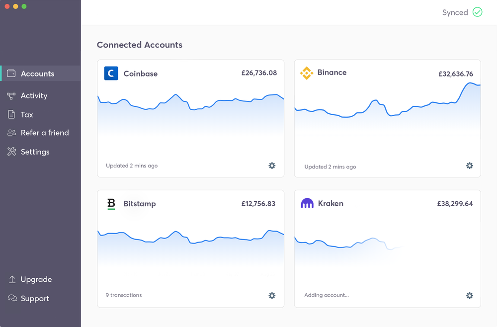Image resolution: width=497 pixels, height=327 pixels.
Task: Open Binance account settings gear
Action: click(470, 165)
